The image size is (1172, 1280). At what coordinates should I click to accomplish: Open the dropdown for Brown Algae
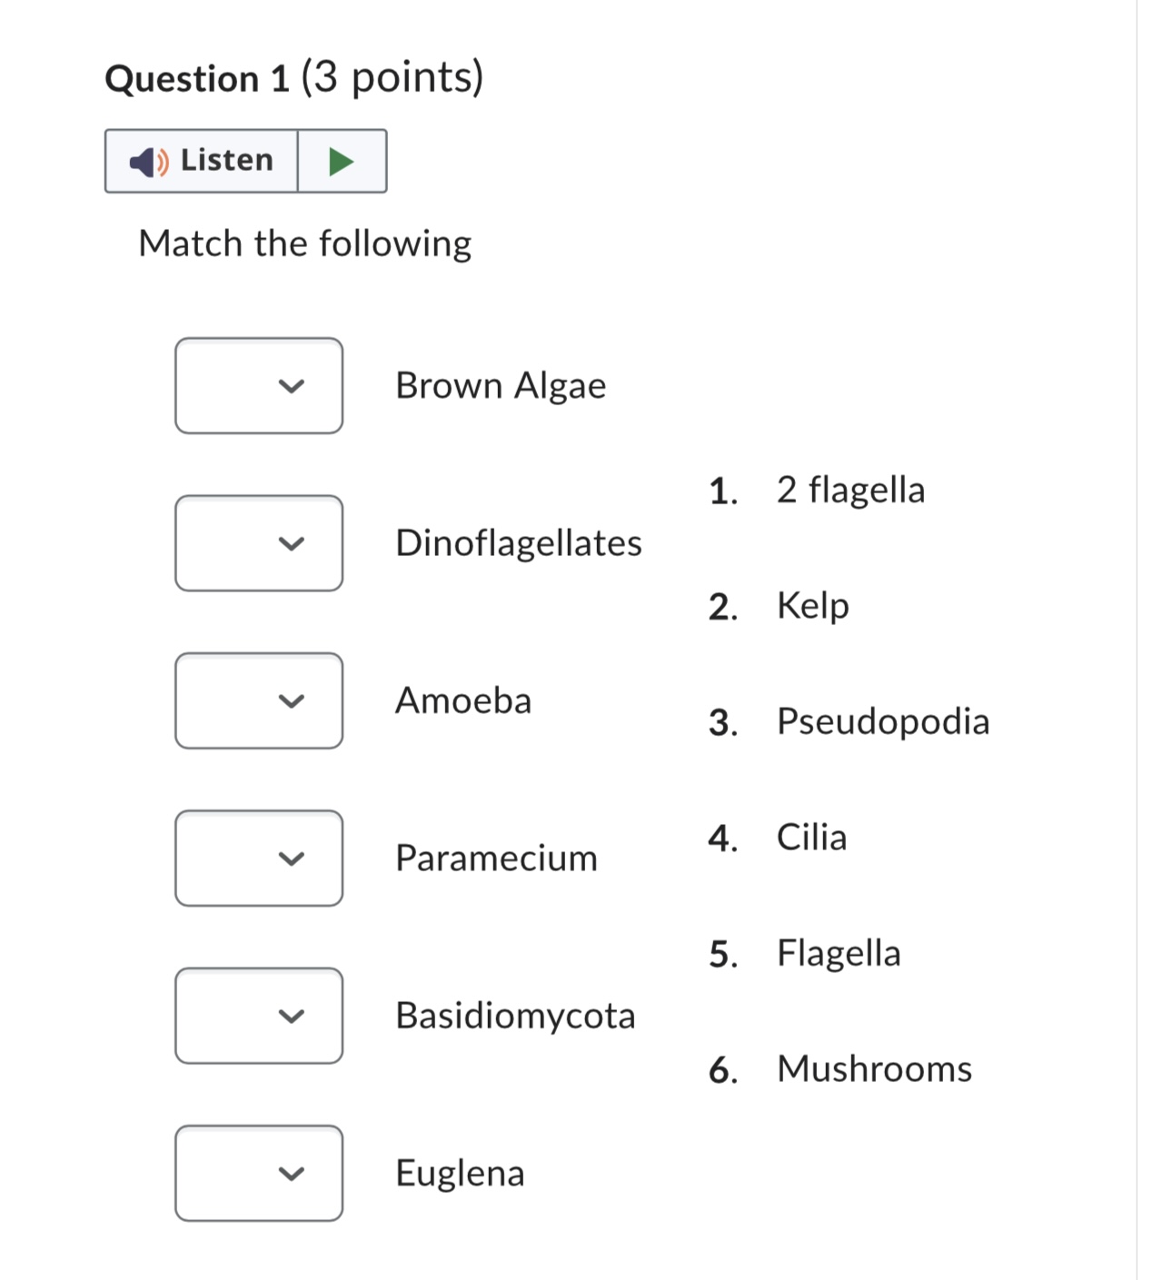(x=259, y=386)
